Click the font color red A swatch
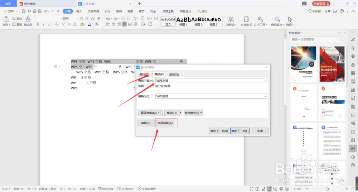 [89, 24]
